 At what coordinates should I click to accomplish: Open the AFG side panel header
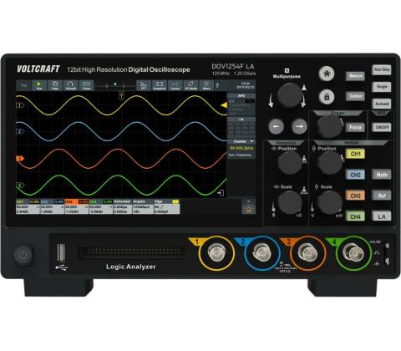(x=241, y=96)
